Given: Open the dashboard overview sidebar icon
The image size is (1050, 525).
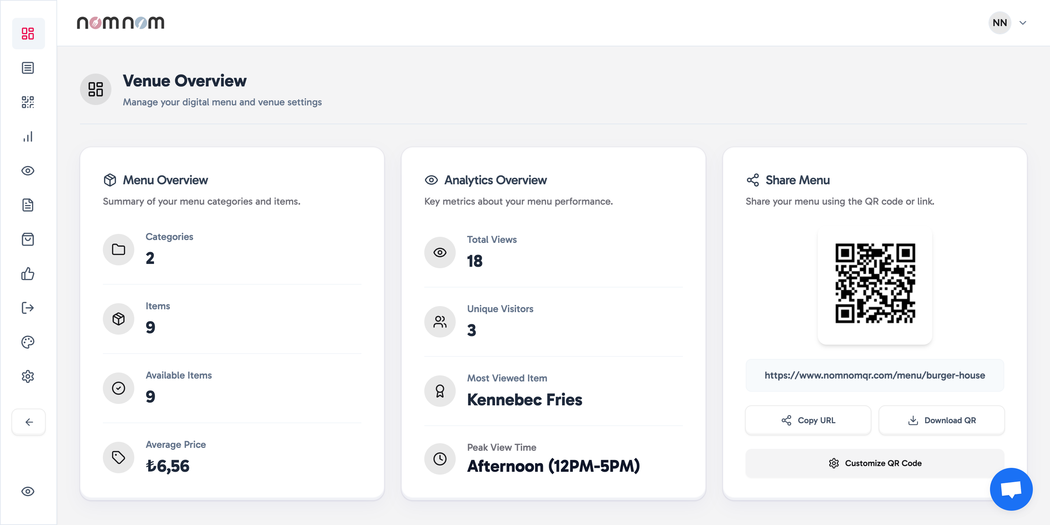Looking at the screenshot, I should [28, 34].
